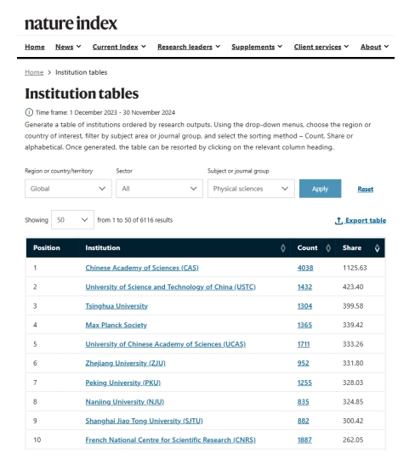Viewport: 415px width, 465px height.
Task: Expand the News menu chevron
Action: pos(78,47)
